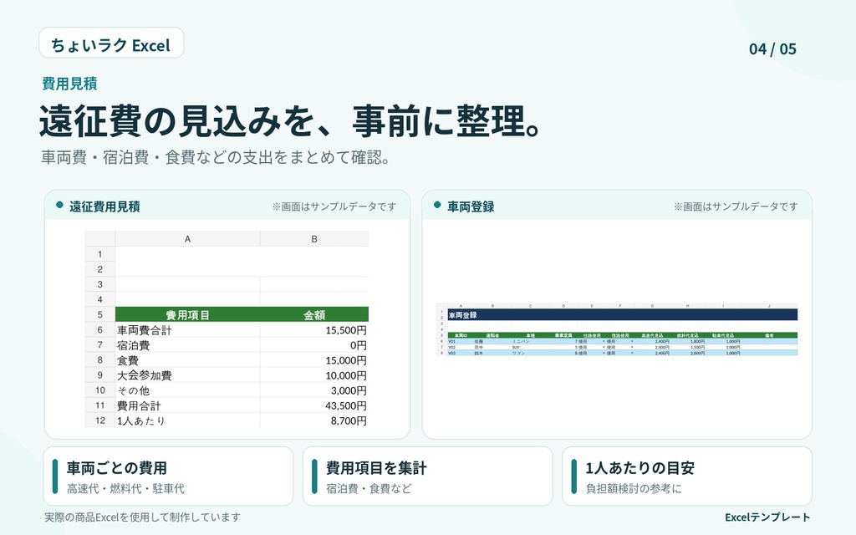Screen dimensions: 856x535
Task: Select the 1,800円 fuel cost cell
Action: click(x=687, y=341)
